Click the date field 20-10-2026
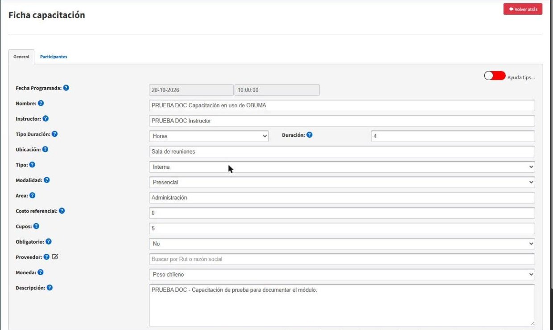The width and height of the screenshot is (553, 330). coord(191,90)
